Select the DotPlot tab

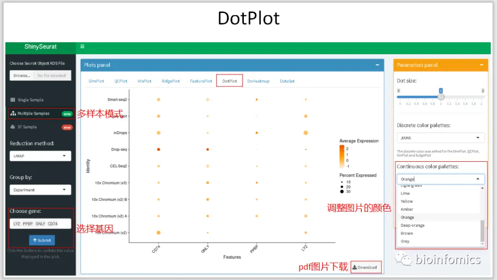tap(230, 81)
